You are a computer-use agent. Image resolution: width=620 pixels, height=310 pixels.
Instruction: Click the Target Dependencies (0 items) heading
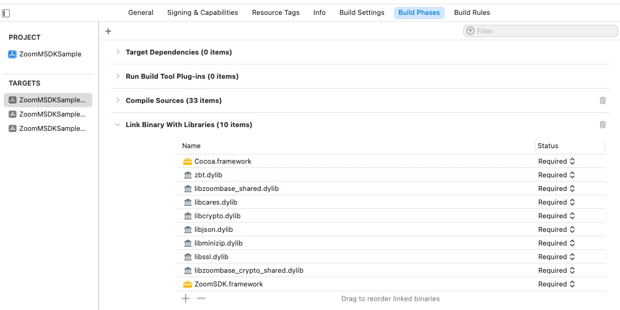coord(179,52)
